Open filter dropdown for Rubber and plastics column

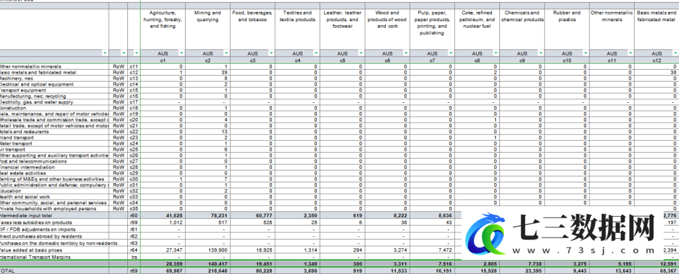pyautogui.click(x=586, y=53)
